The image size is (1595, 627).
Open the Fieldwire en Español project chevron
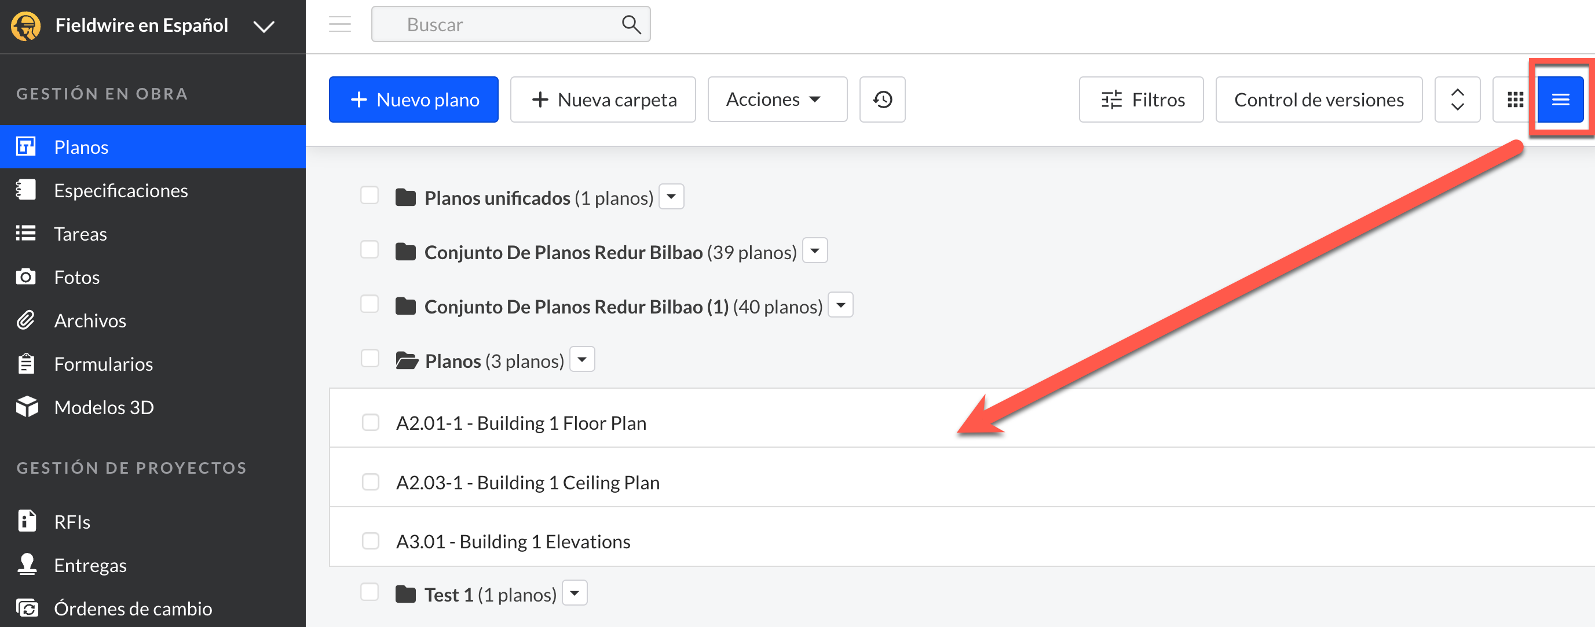point(264,27)
